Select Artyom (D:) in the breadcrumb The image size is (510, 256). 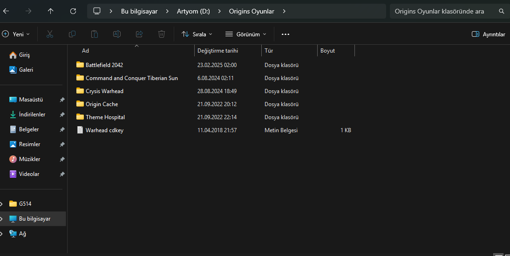[193, 11]
